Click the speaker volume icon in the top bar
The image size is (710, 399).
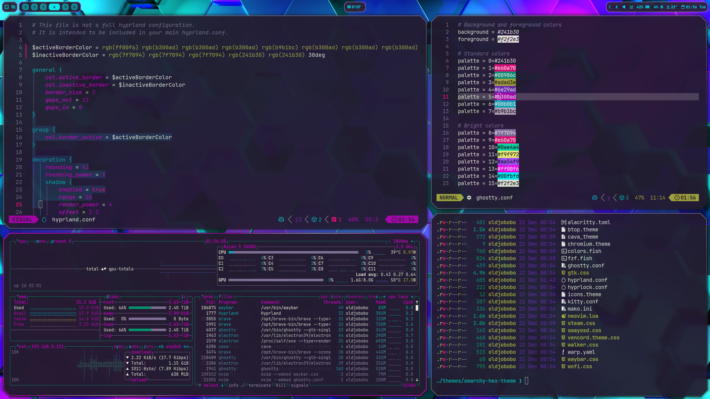[x=624, y=7]
